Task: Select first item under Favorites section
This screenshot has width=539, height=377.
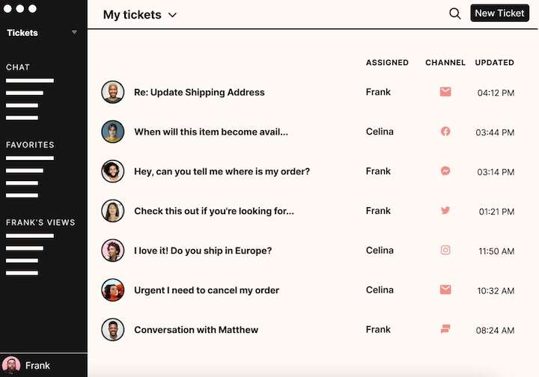Action: (30, 159)
